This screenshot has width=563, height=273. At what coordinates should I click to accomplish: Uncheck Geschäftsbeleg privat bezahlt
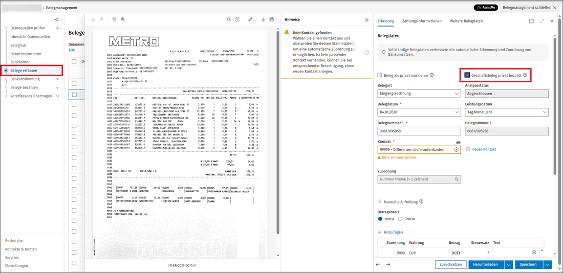tap(467, 75)
